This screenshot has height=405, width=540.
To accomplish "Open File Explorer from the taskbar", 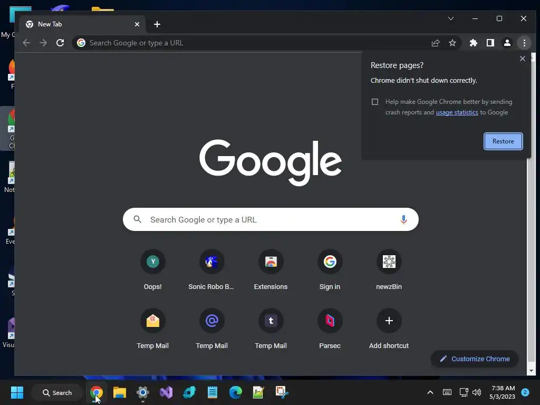I will [x=120, y=392].
